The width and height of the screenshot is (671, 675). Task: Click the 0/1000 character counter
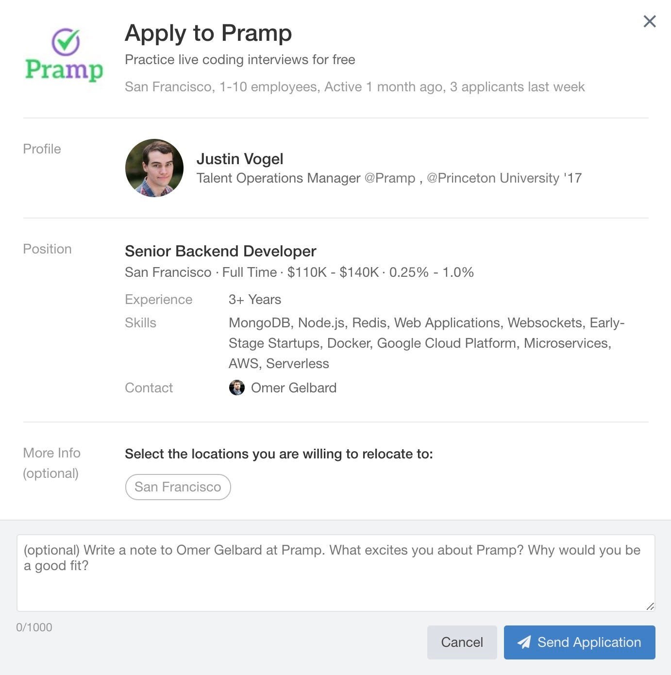click(34, 627)
